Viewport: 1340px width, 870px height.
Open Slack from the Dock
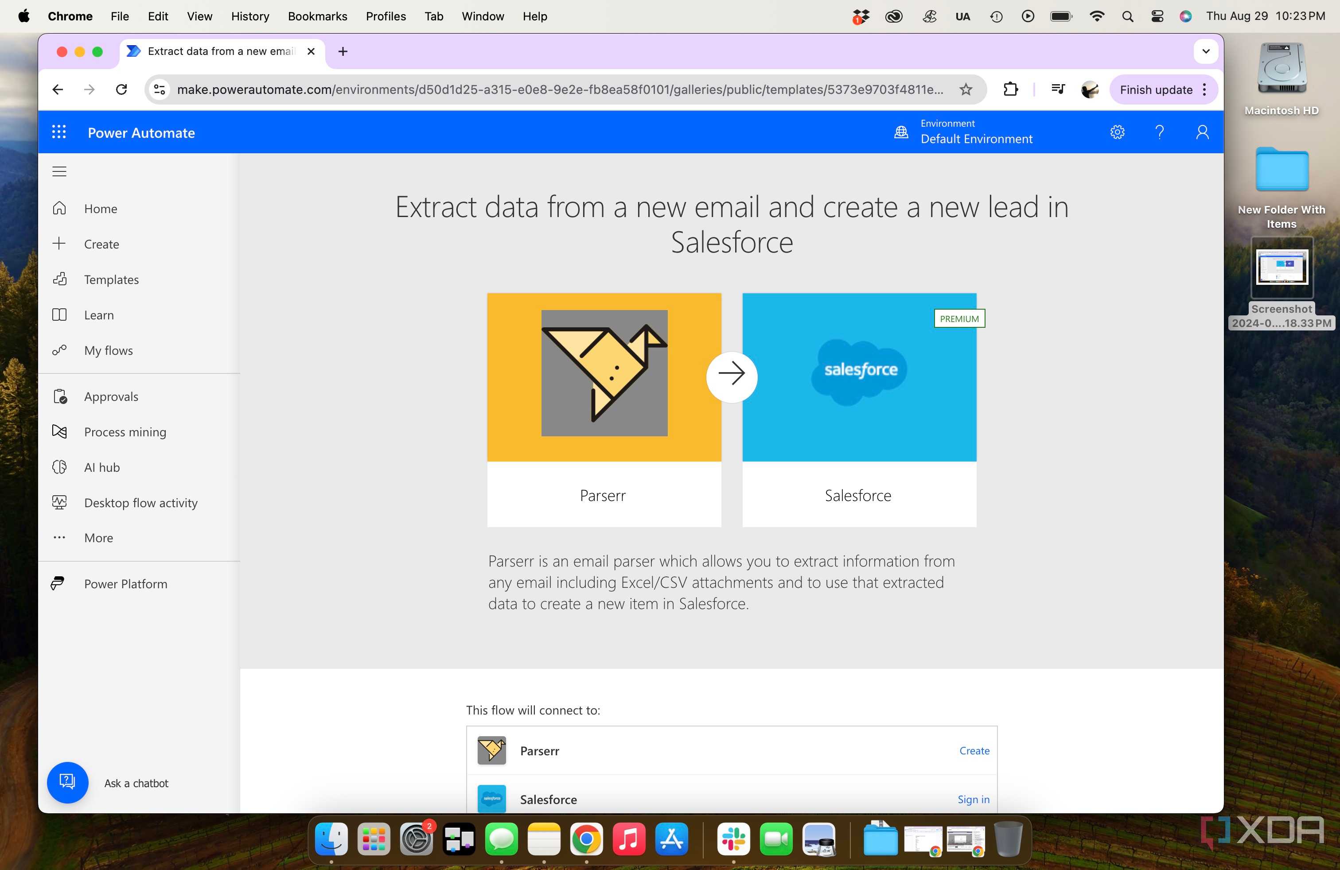733,839
